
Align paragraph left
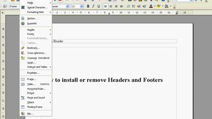pos(106,6)
